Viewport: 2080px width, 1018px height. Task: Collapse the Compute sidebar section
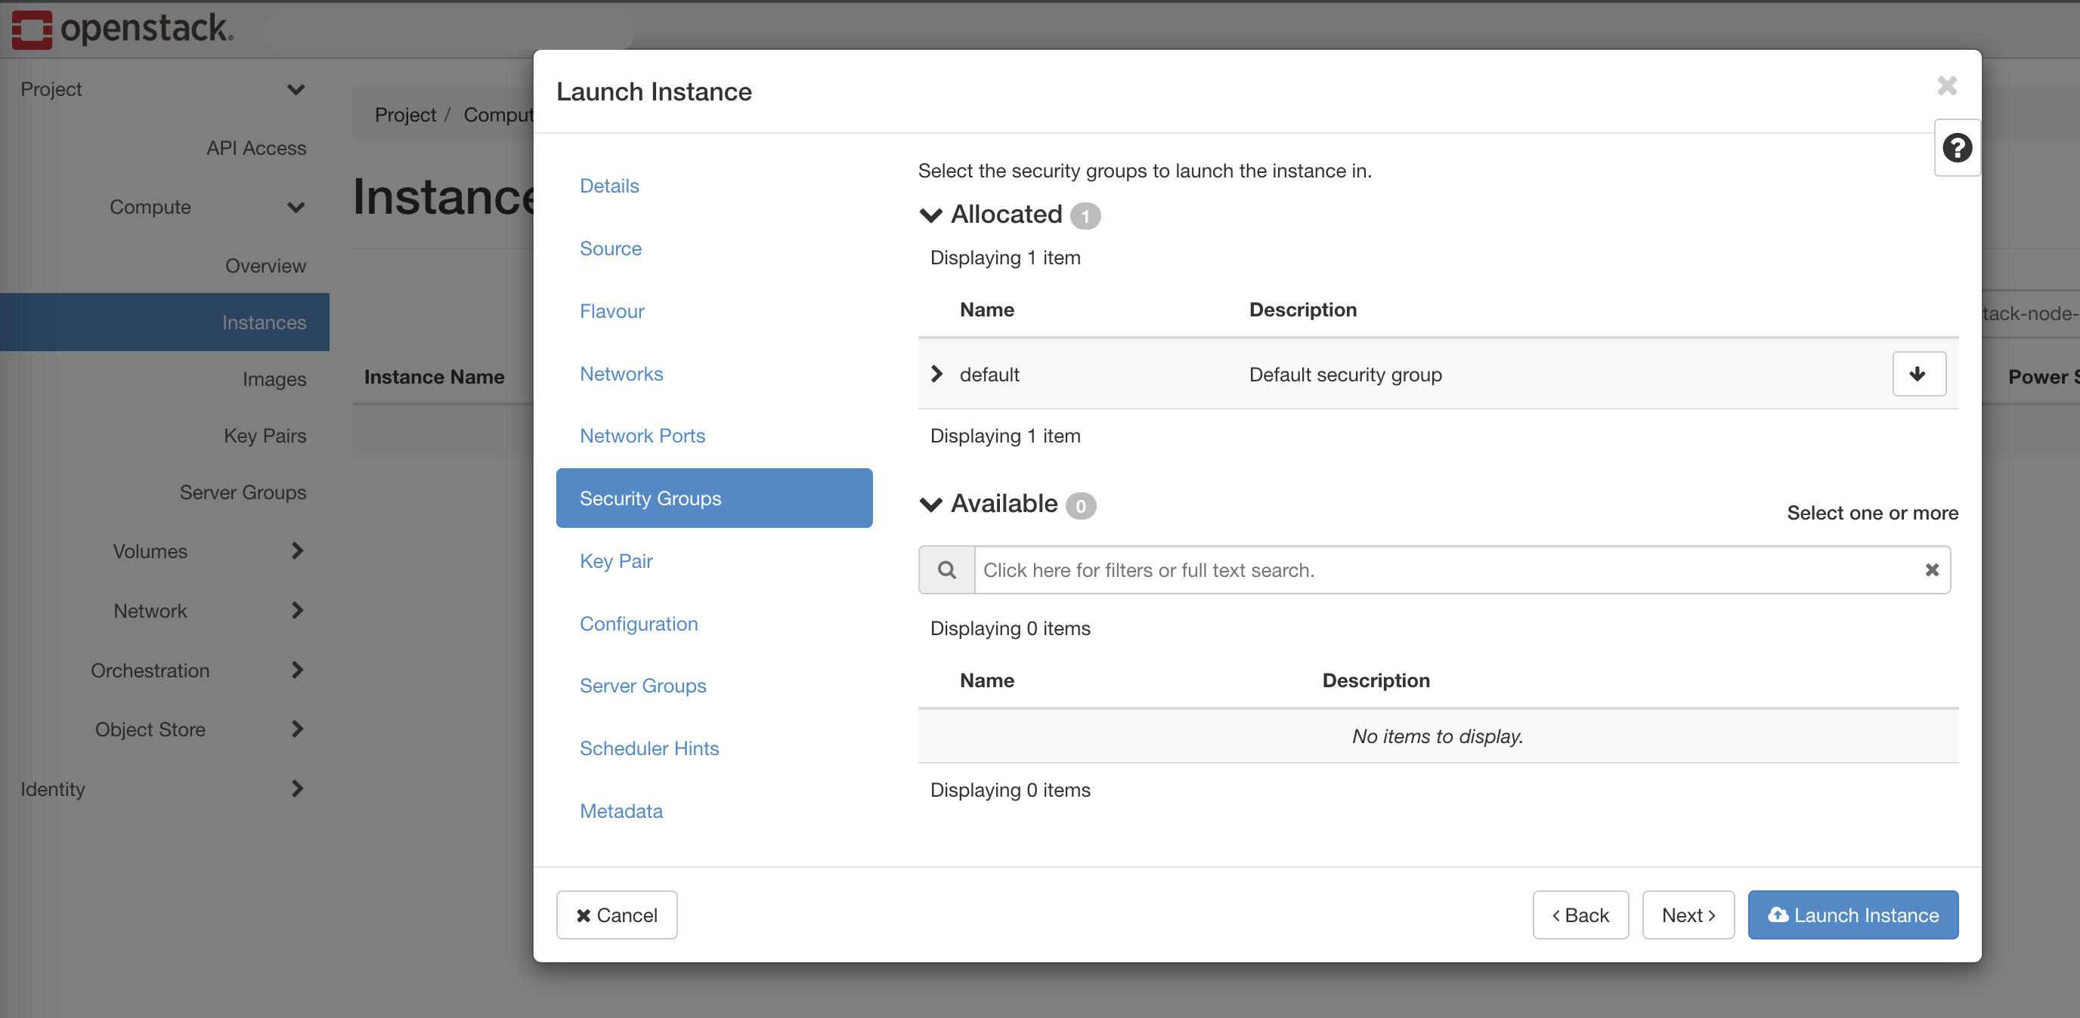(x=297, y=208)
